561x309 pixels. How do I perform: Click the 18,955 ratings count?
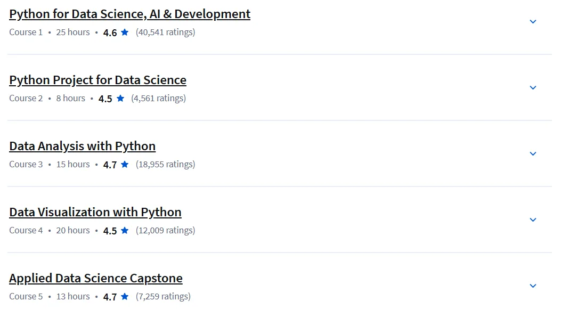click(165, 165)
